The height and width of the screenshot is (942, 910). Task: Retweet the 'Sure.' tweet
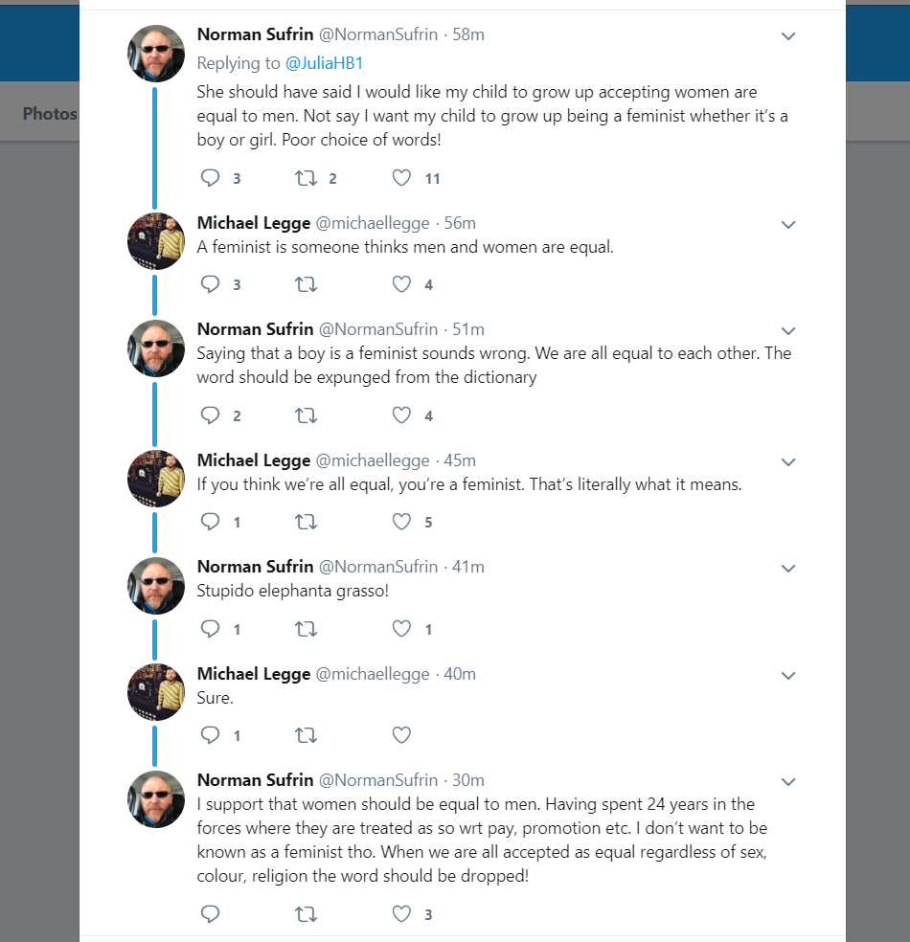click(x=306, y=735)
